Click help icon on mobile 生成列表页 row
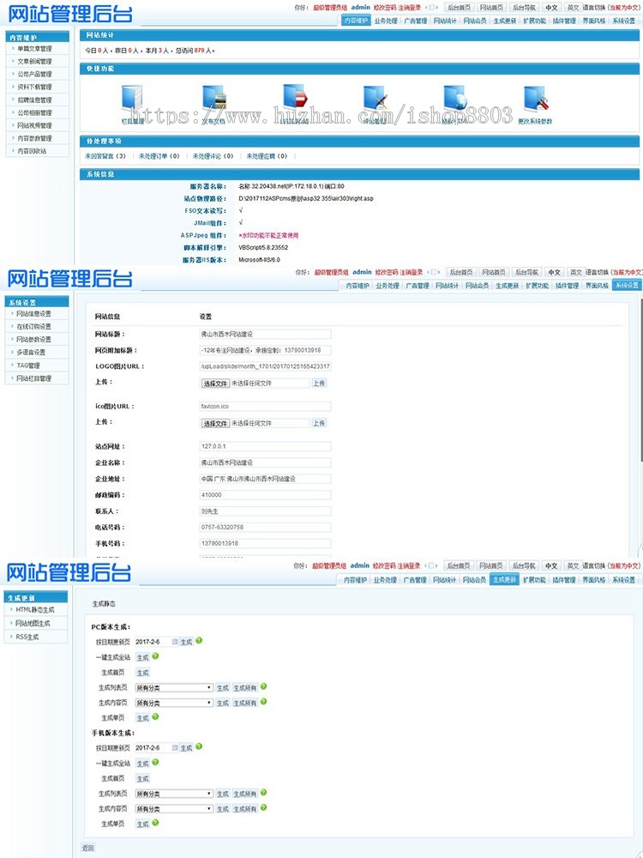643x858 pixels. tap(263, 792)
